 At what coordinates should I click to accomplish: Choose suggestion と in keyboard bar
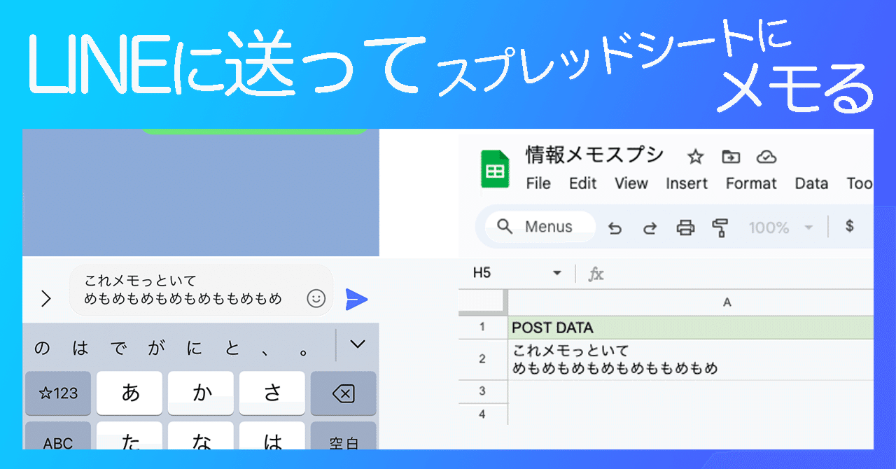point(232,347)
